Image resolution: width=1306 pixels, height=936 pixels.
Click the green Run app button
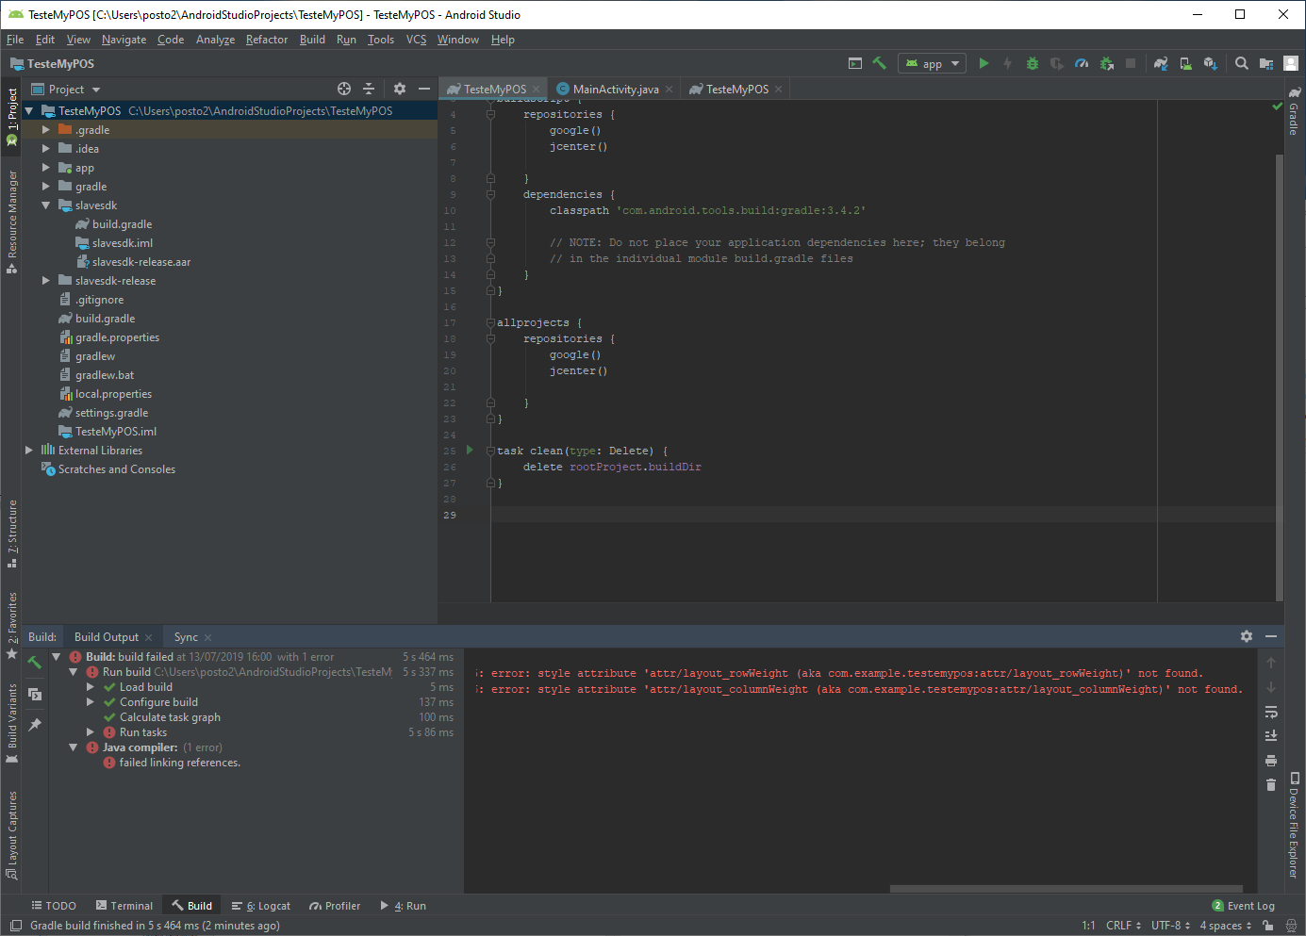tap(984, 63)
